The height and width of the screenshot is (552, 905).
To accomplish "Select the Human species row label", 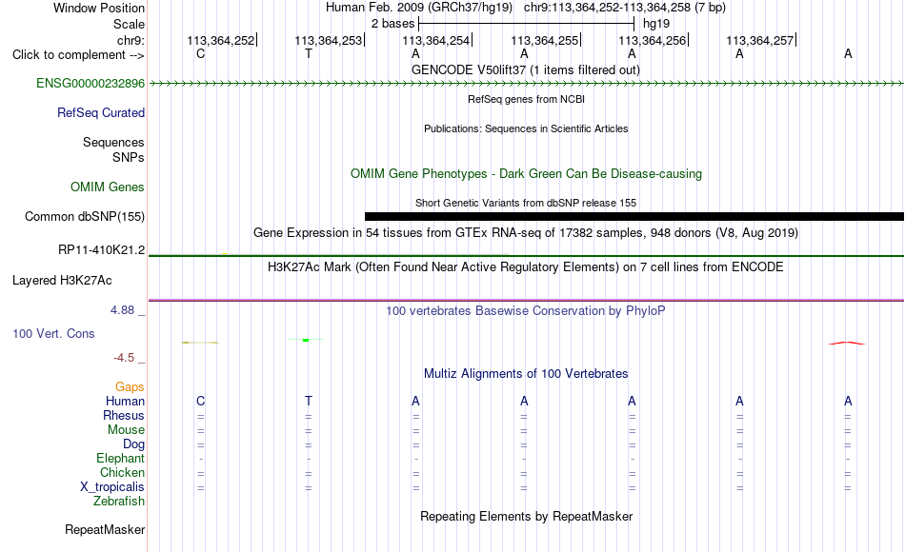I will click(x=125, y=401).
